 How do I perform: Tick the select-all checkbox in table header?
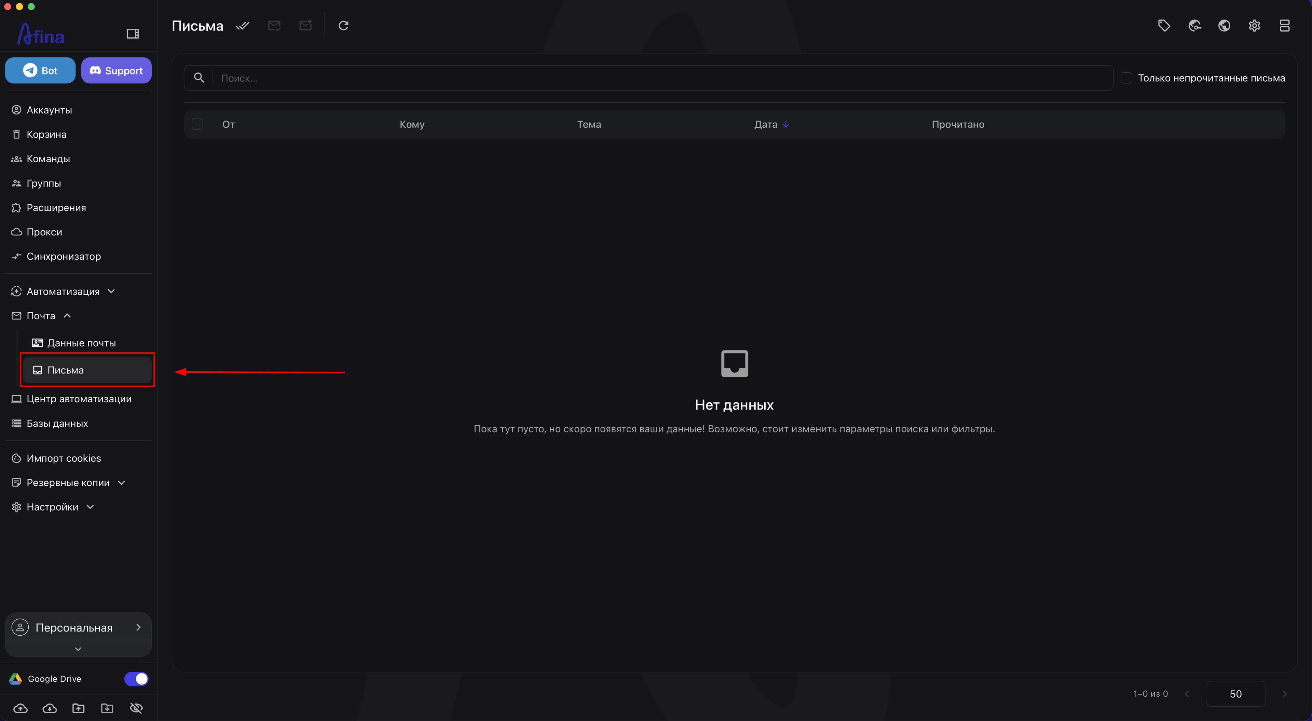197,124
